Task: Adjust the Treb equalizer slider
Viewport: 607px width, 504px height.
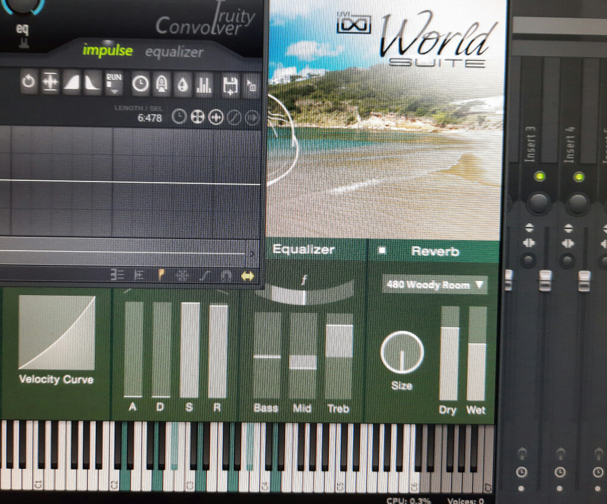Action: click(339, 356)
